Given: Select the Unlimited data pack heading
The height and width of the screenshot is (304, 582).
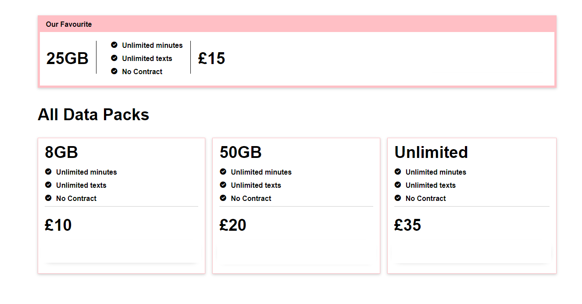Looking at the screenshot, I should [431, 152].
